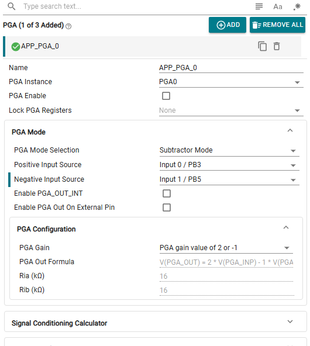Screen dimensions: 310x346
Task: Tick Enable PGA Out On External Pin
Action: [167, 207]
